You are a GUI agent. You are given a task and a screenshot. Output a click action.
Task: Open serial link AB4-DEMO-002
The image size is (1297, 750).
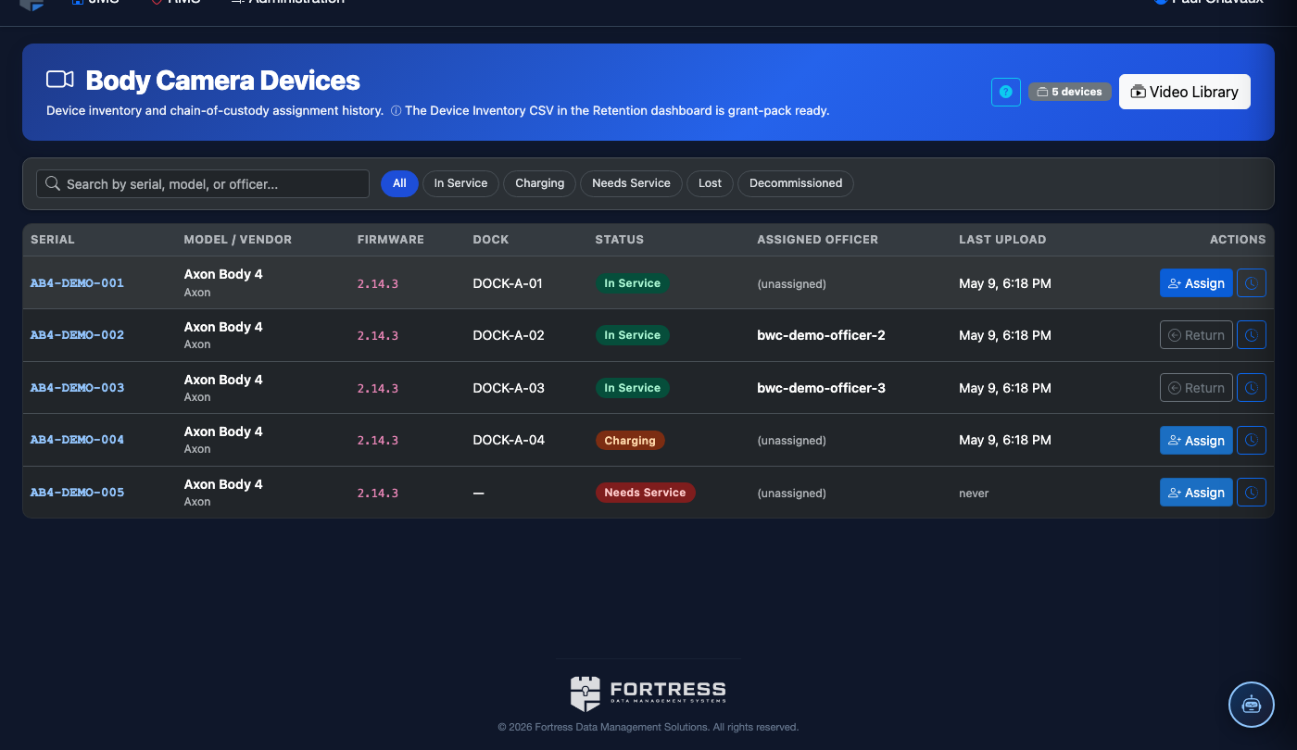[x=77, y=335]
